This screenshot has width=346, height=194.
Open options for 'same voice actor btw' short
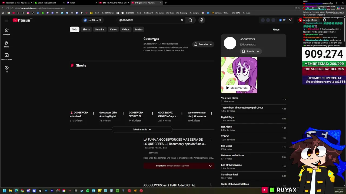pos(211,114)
